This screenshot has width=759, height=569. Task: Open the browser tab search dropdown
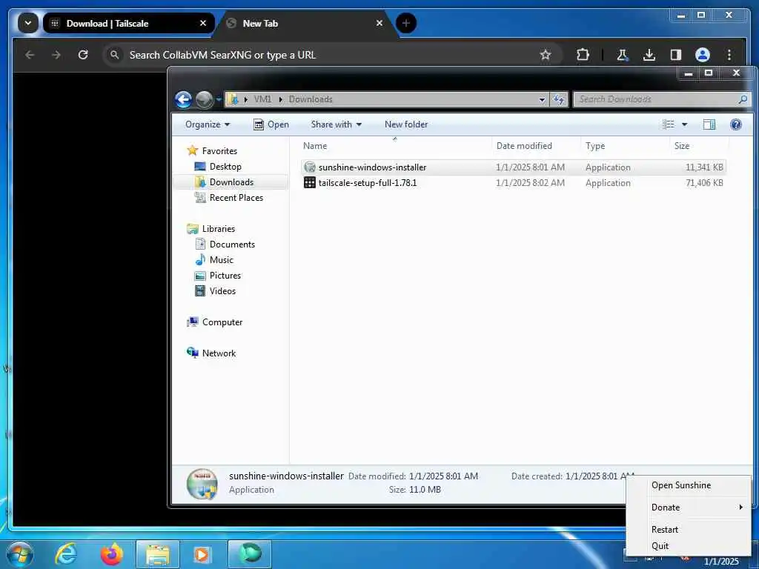(x=28, y=23)
